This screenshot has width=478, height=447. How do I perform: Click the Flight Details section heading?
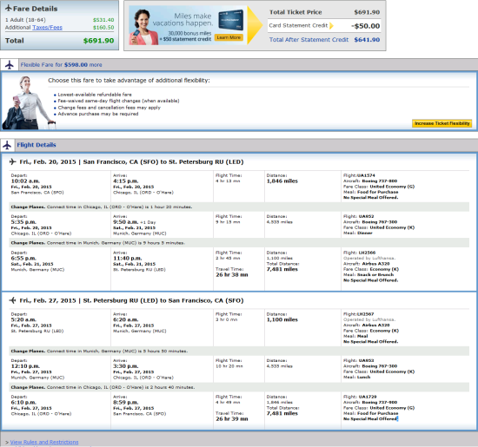[x=37, y=145]
